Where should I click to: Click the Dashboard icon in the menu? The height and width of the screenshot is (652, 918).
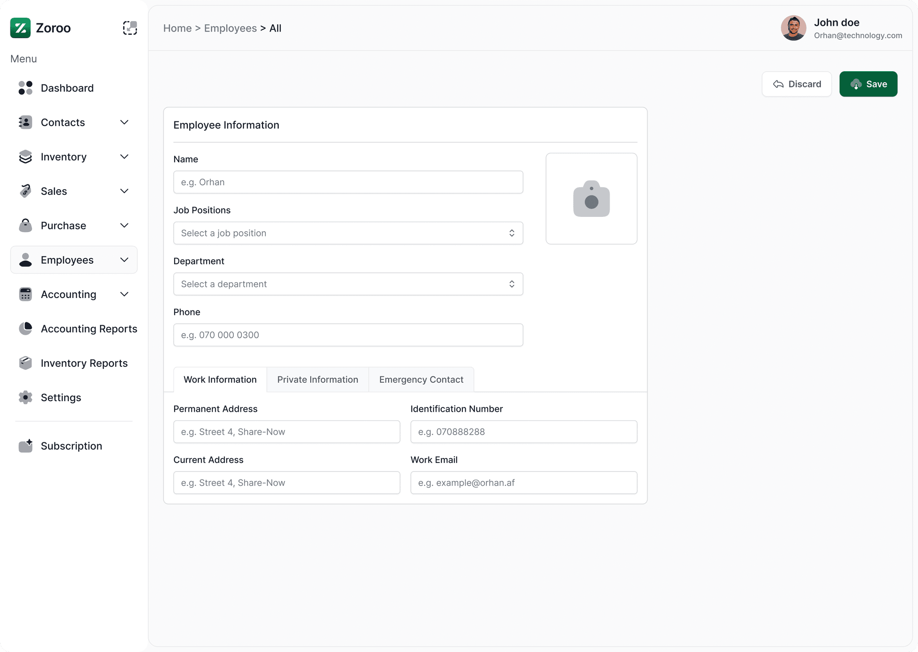tap(25, 88)
